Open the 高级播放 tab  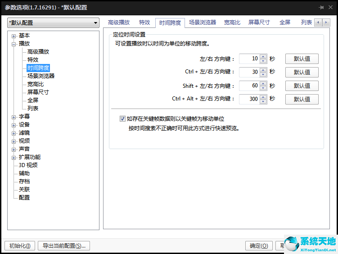click(119, 23)
